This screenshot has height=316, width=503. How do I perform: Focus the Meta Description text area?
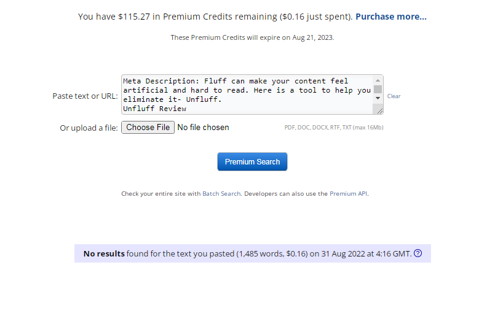[246, 94]
